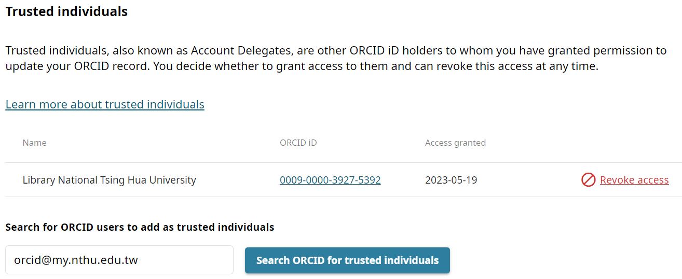The height and width of the screenshot is (279, 682).
Task: Click the 2023-05-19 access granted date
Action: (451, 180)
